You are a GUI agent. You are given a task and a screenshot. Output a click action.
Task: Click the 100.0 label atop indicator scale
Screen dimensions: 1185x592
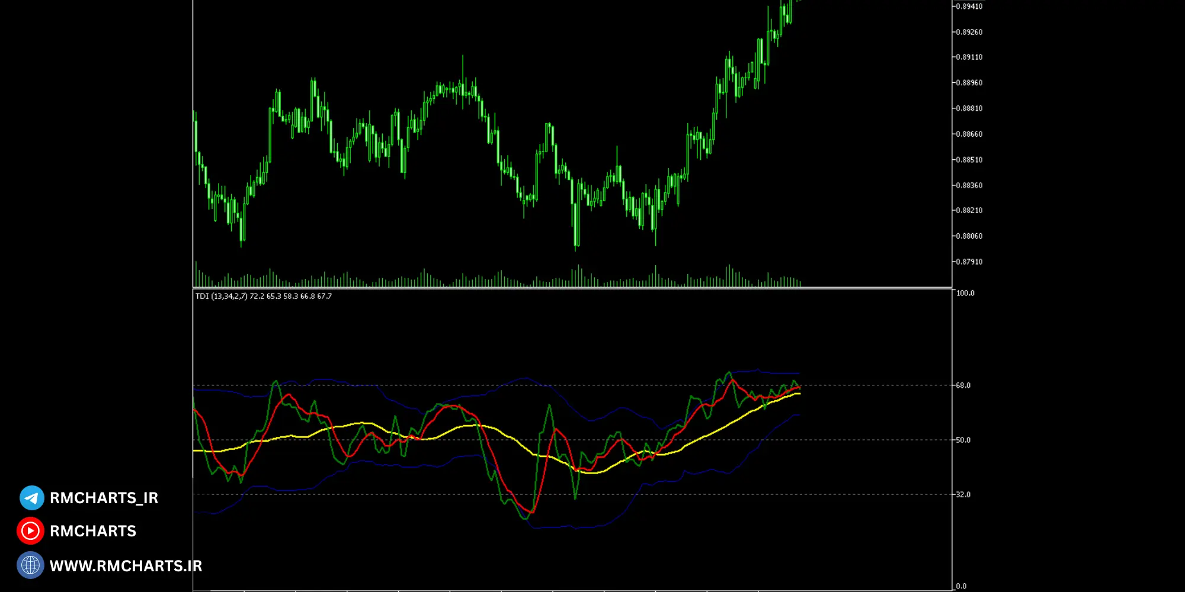coord(965,293)
